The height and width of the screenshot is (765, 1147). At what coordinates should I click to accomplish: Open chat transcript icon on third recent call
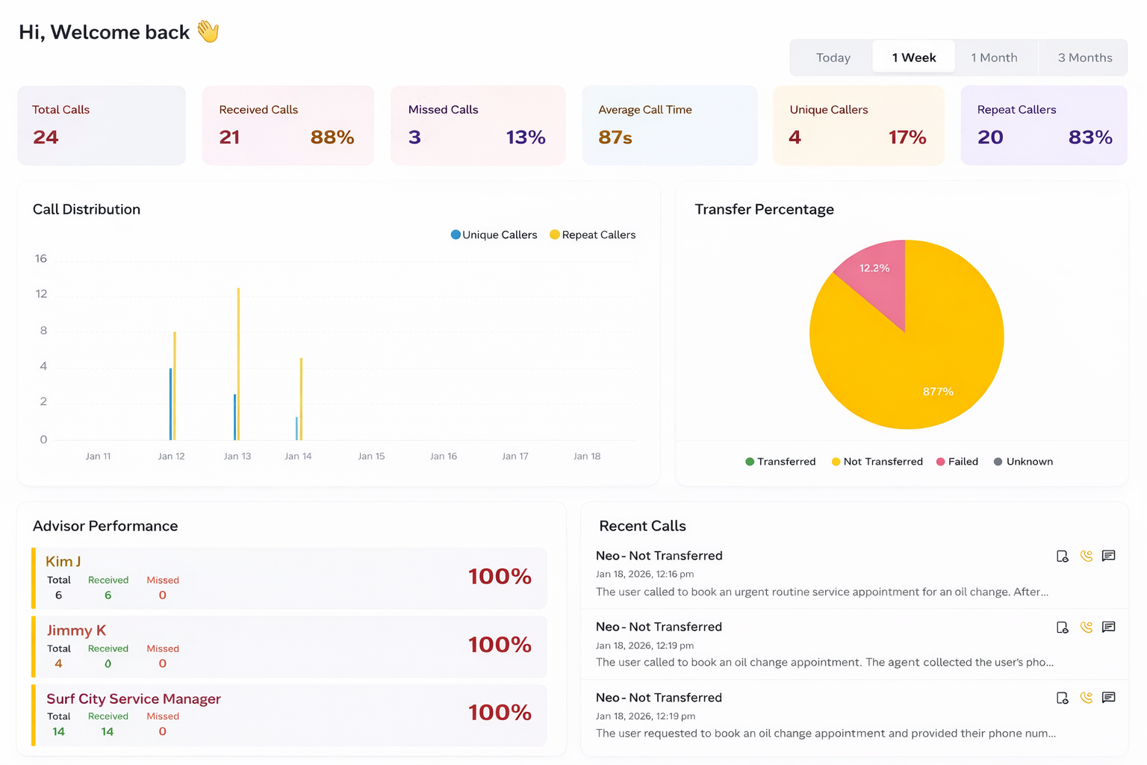(1109, 698)
